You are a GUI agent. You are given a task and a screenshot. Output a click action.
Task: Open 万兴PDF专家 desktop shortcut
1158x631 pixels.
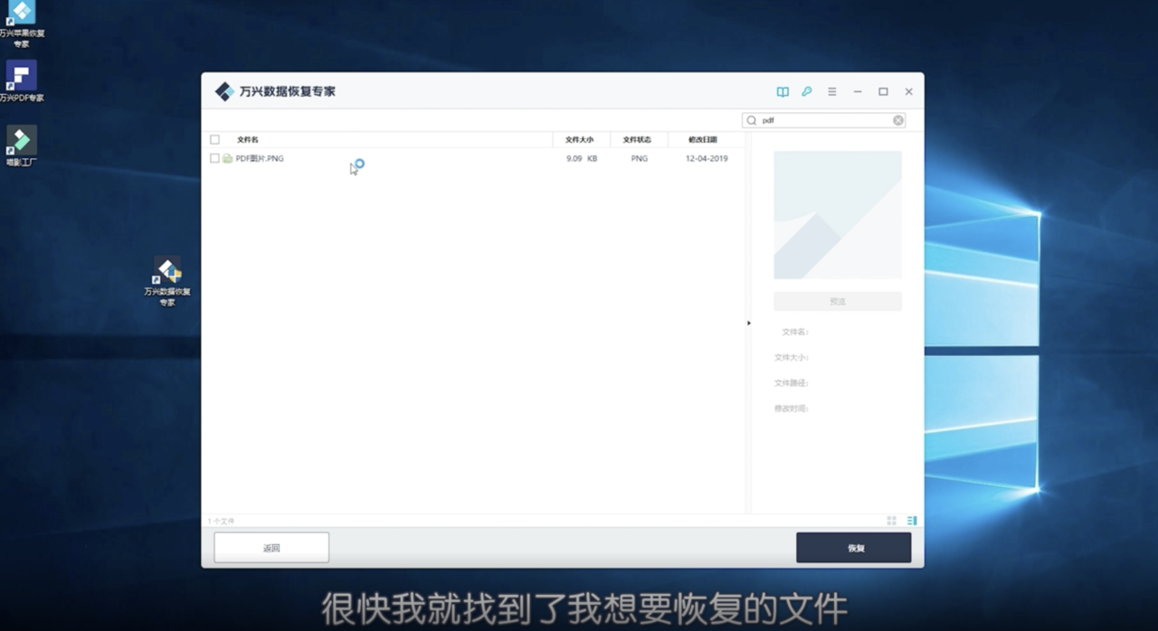point(22,81)
